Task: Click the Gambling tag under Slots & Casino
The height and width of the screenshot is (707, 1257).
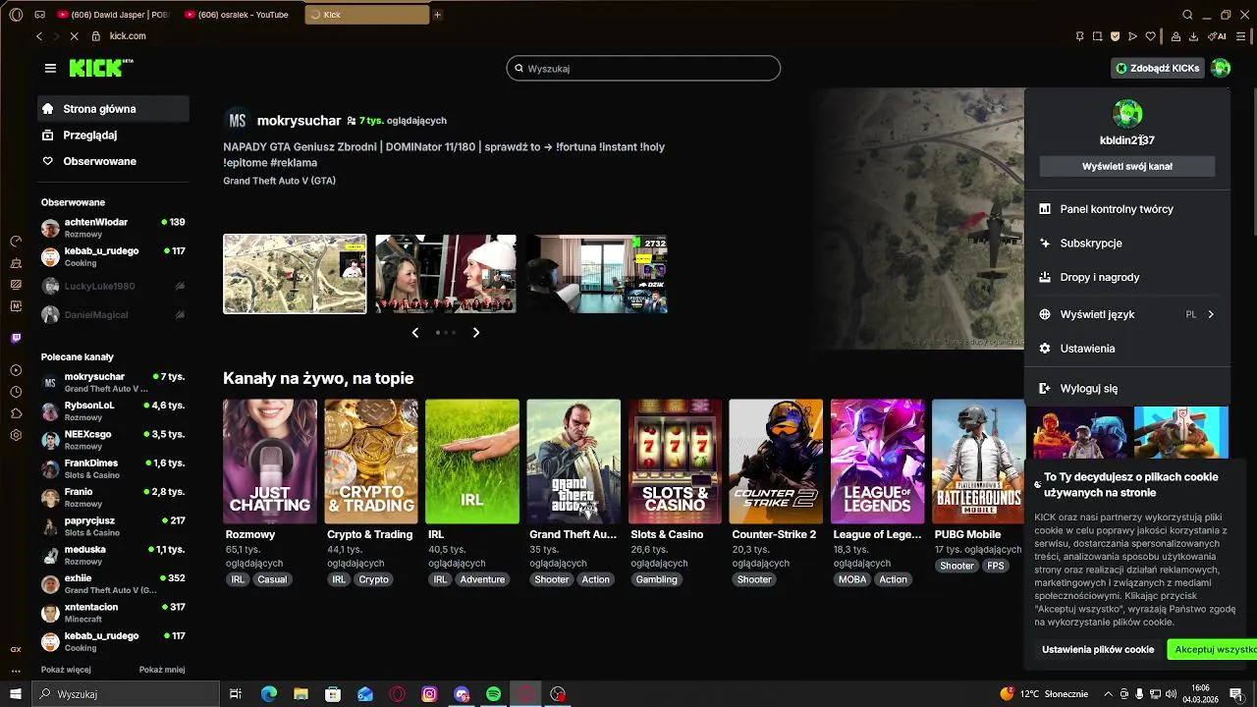Action: tap(657, 579)
